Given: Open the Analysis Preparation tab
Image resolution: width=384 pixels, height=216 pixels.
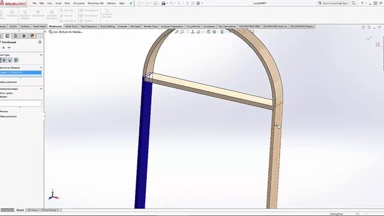Looking at the screenshot, I should pos(172,26).
